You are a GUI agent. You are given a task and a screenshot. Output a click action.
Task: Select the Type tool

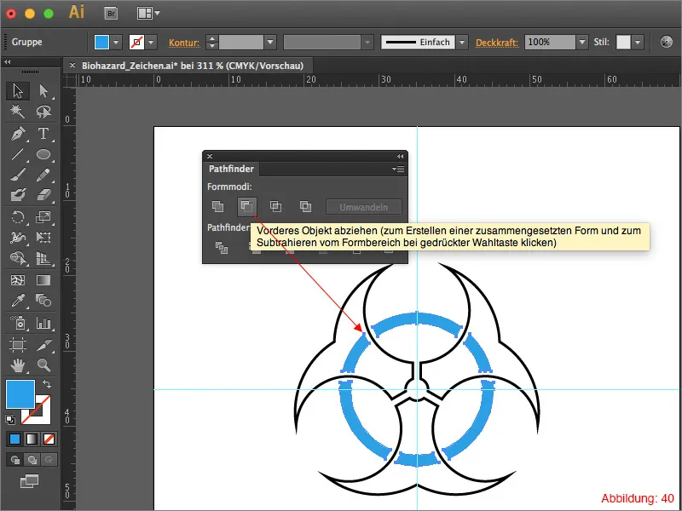point(43,134)
